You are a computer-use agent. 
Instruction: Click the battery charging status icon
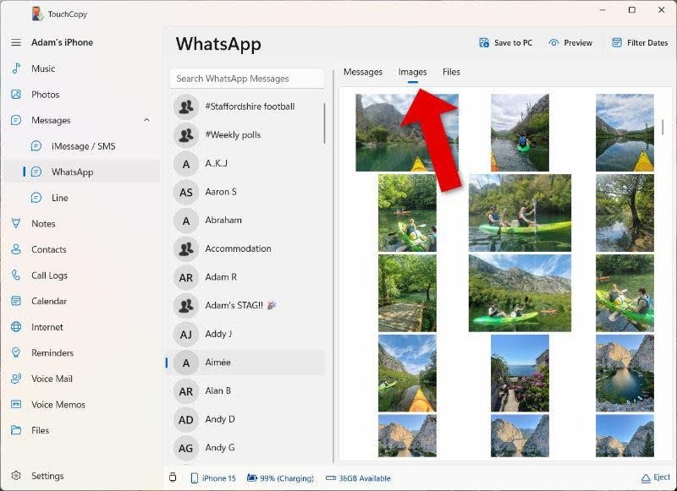(x=251, y=477)
